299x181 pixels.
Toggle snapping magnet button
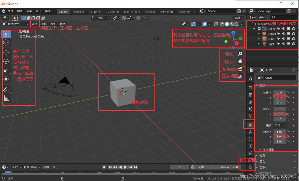click(124, 18)
